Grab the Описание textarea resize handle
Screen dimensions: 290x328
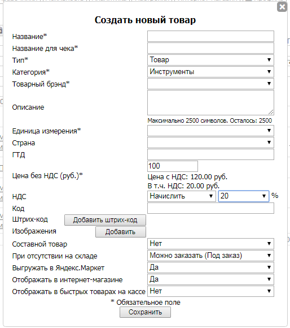click(271, 113)
